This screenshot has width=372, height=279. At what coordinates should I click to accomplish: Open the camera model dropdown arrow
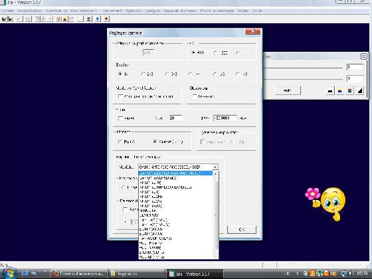click(215, 167)
